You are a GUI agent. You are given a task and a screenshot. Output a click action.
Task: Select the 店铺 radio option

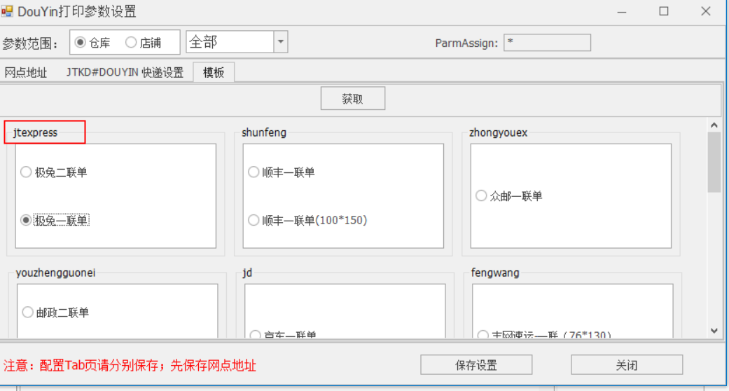143,43
